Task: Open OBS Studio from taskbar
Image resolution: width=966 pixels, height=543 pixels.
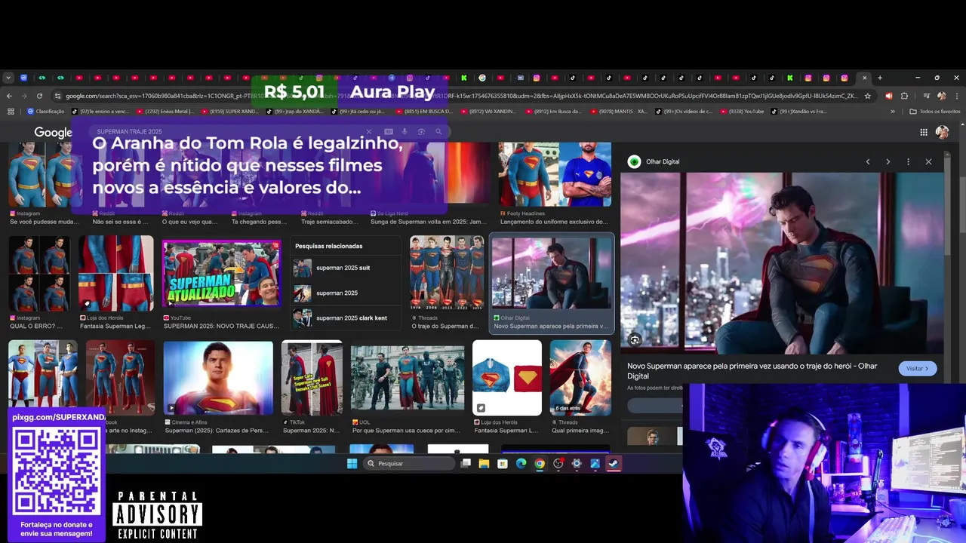Action: coord(558,464)
